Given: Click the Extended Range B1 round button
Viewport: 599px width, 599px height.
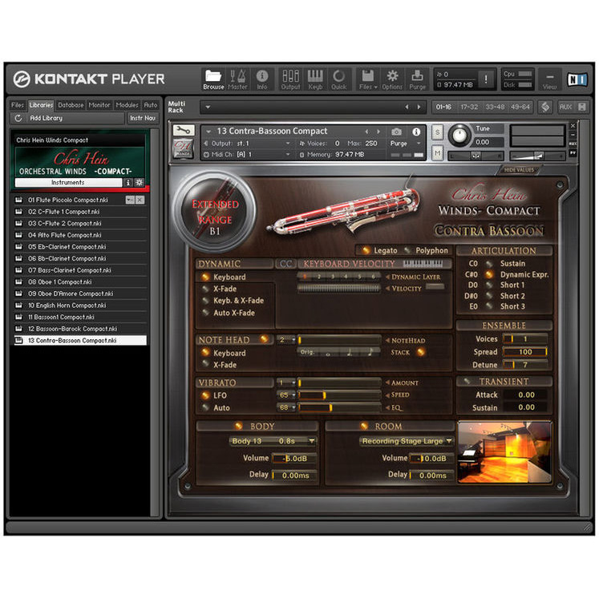Looking at the screenshot, I should 215,211.
